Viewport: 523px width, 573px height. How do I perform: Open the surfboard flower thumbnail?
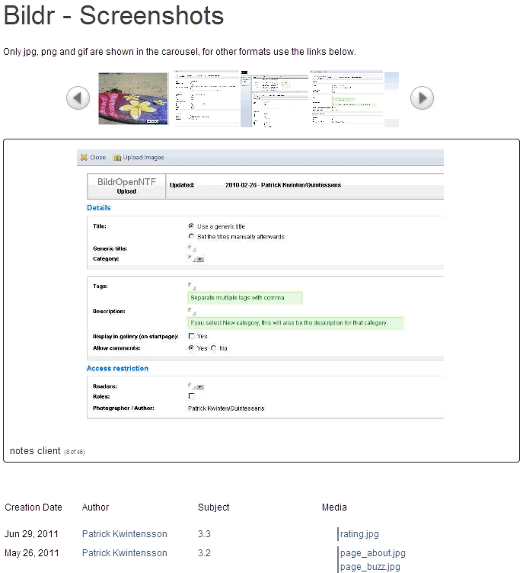[x=133, y=98]
